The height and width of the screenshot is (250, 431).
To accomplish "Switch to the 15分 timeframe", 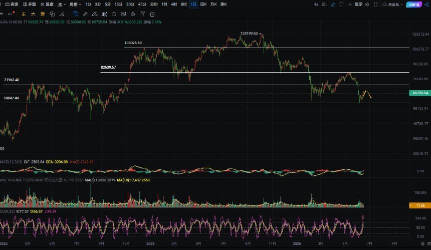I will click(x=118, y=5).
